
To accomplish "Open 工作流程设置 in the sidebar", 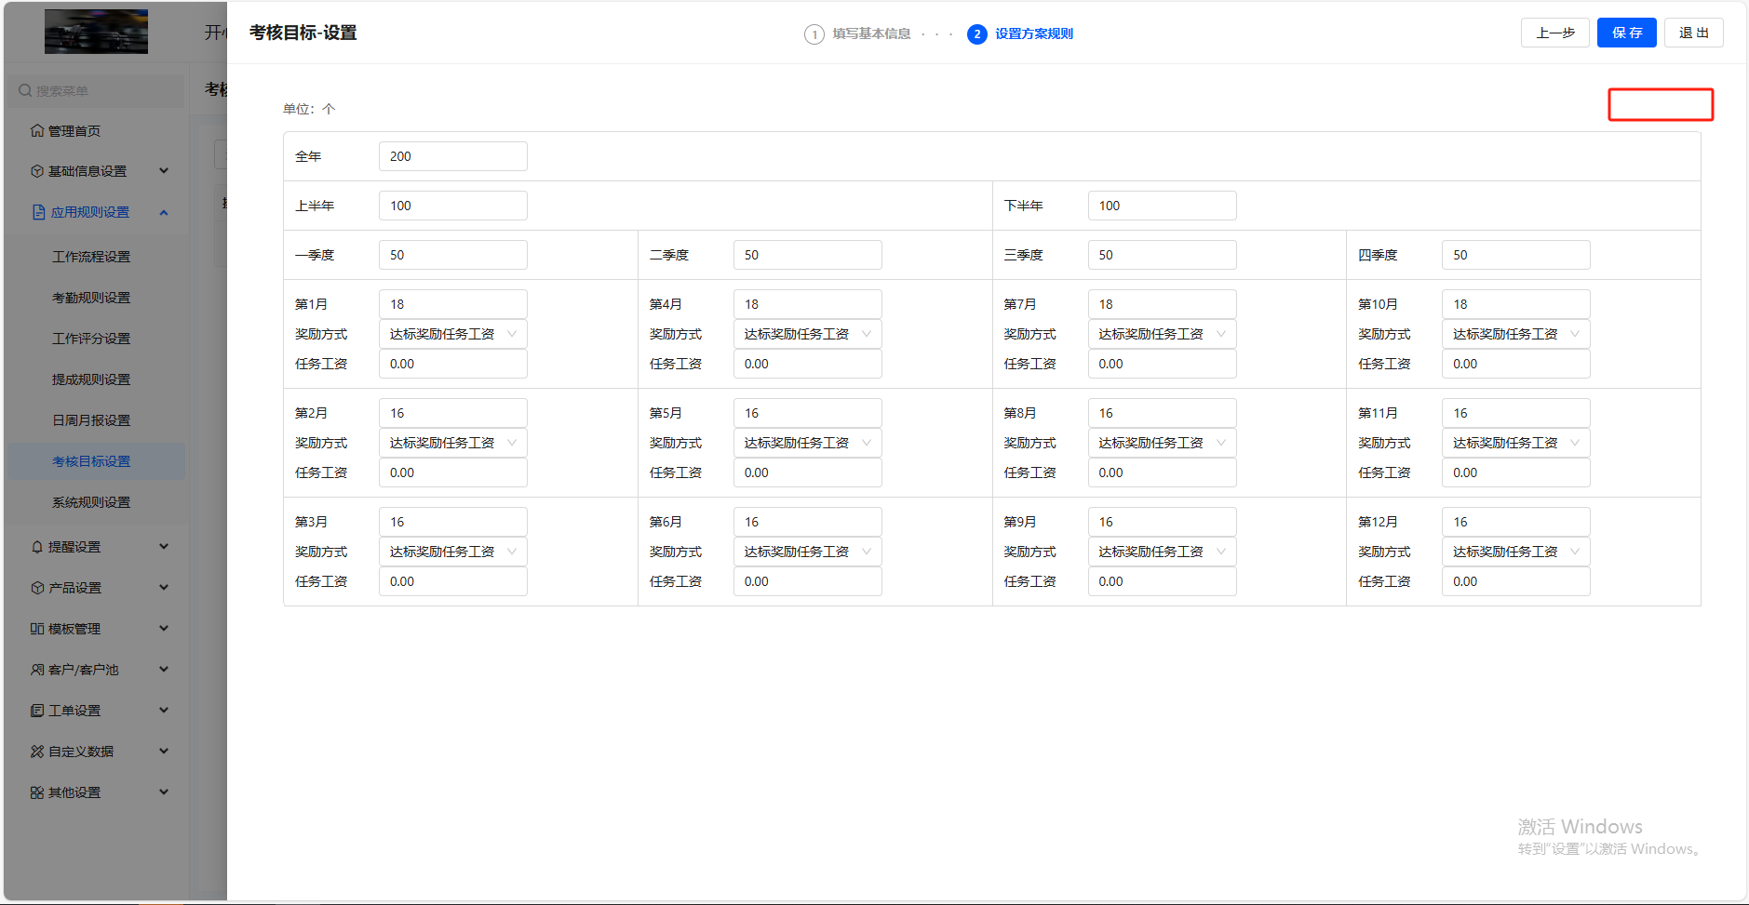I will tap(91, 257).
